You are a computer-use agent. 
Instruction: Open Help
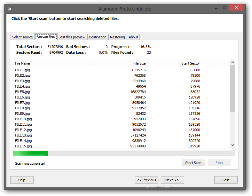coord(22,180)
